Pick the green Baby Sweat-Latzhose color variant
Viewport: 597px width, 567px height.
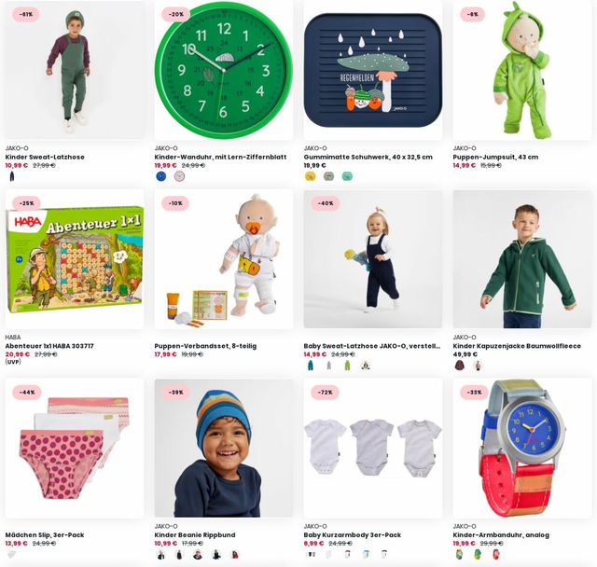coord(347,366)
